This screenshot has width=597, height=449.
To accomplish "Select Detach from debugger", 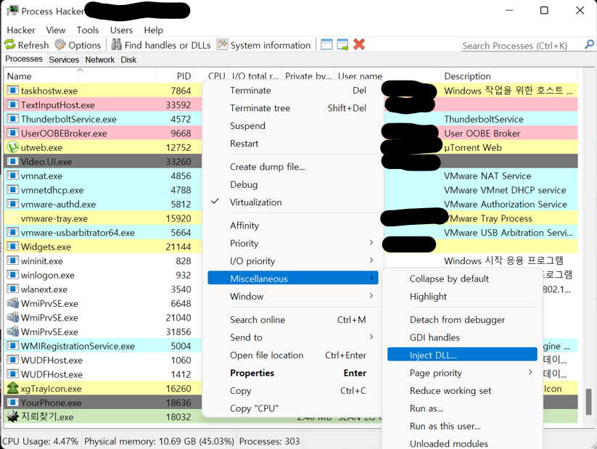I will (x=462, y=320).
